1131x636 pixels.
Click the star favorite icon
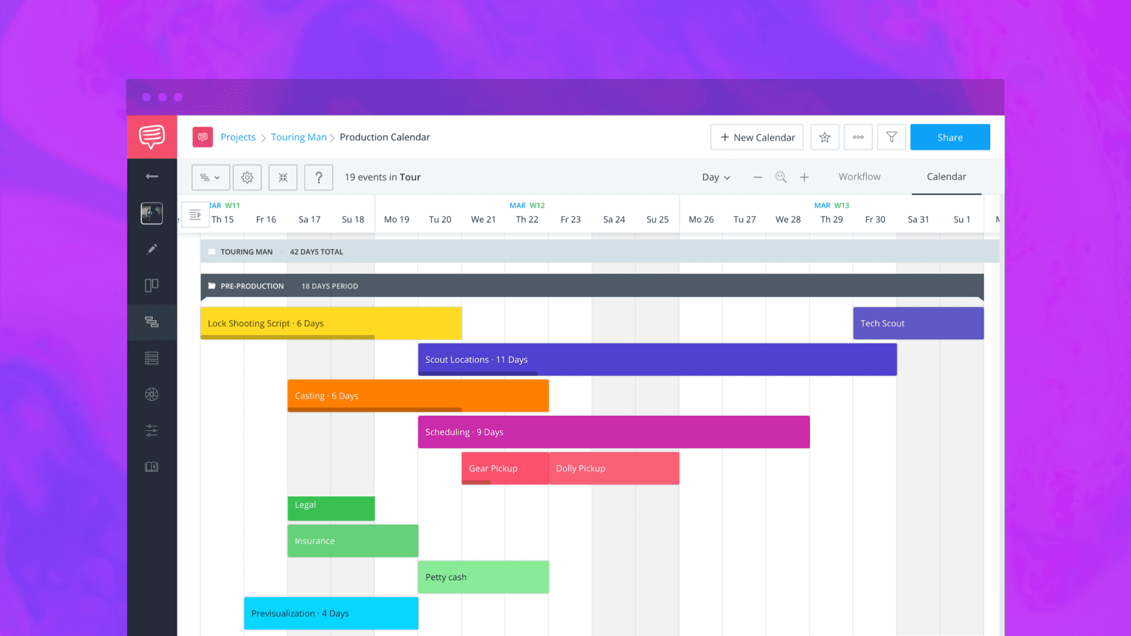tap(824, 137)
